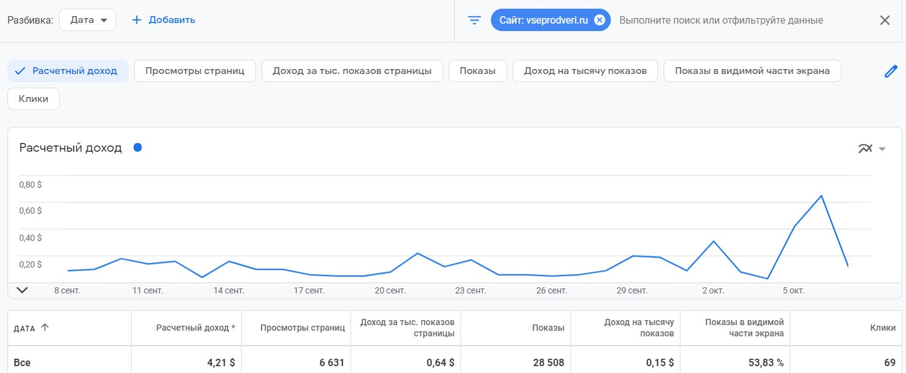Select Доход за тыс. показов страницы chip
Screen dimensions: 906x373
tap(352, 71)
